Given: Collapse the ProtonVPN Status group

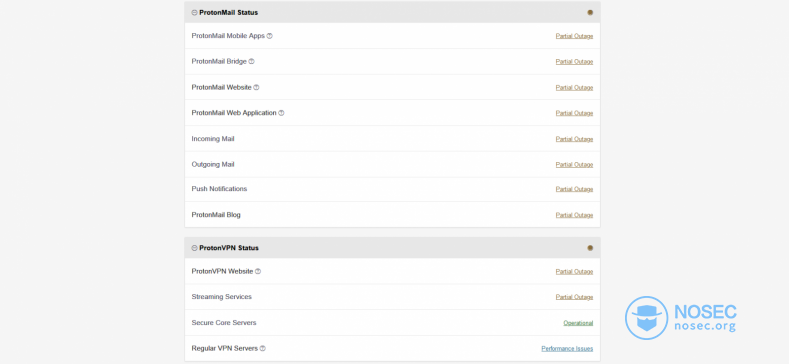Looking at the screenshot, I should coord(194,248).
